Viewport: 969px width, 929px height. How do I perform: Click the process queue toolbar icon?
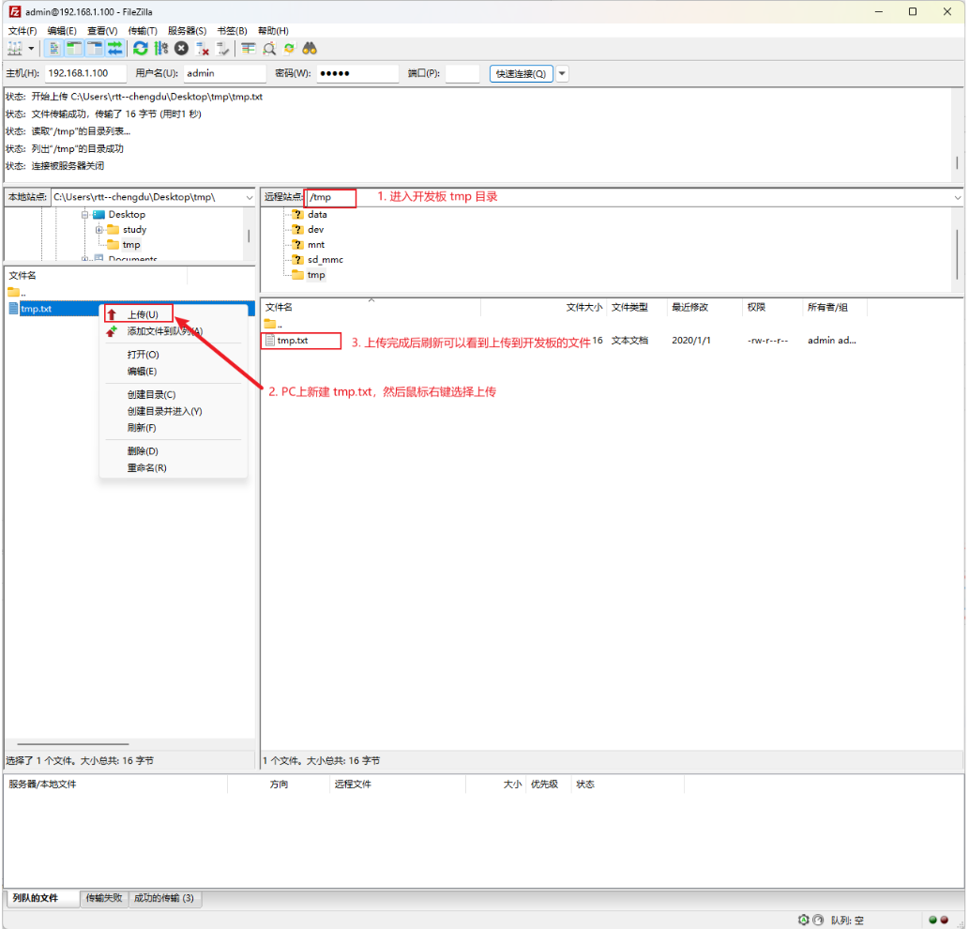[161, 48]
